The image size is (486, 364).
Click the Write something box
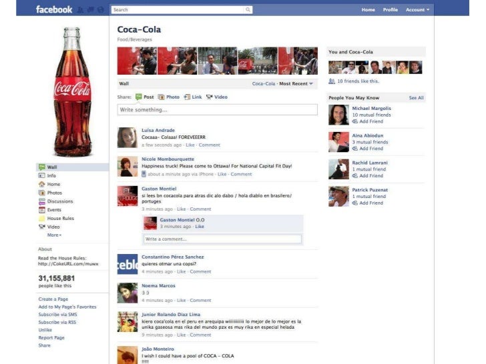point(217,110)
